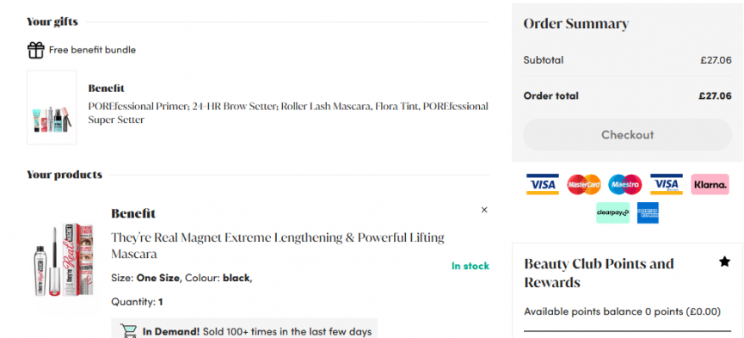Click the Beauty Club Points and Rewards heading

599,273
